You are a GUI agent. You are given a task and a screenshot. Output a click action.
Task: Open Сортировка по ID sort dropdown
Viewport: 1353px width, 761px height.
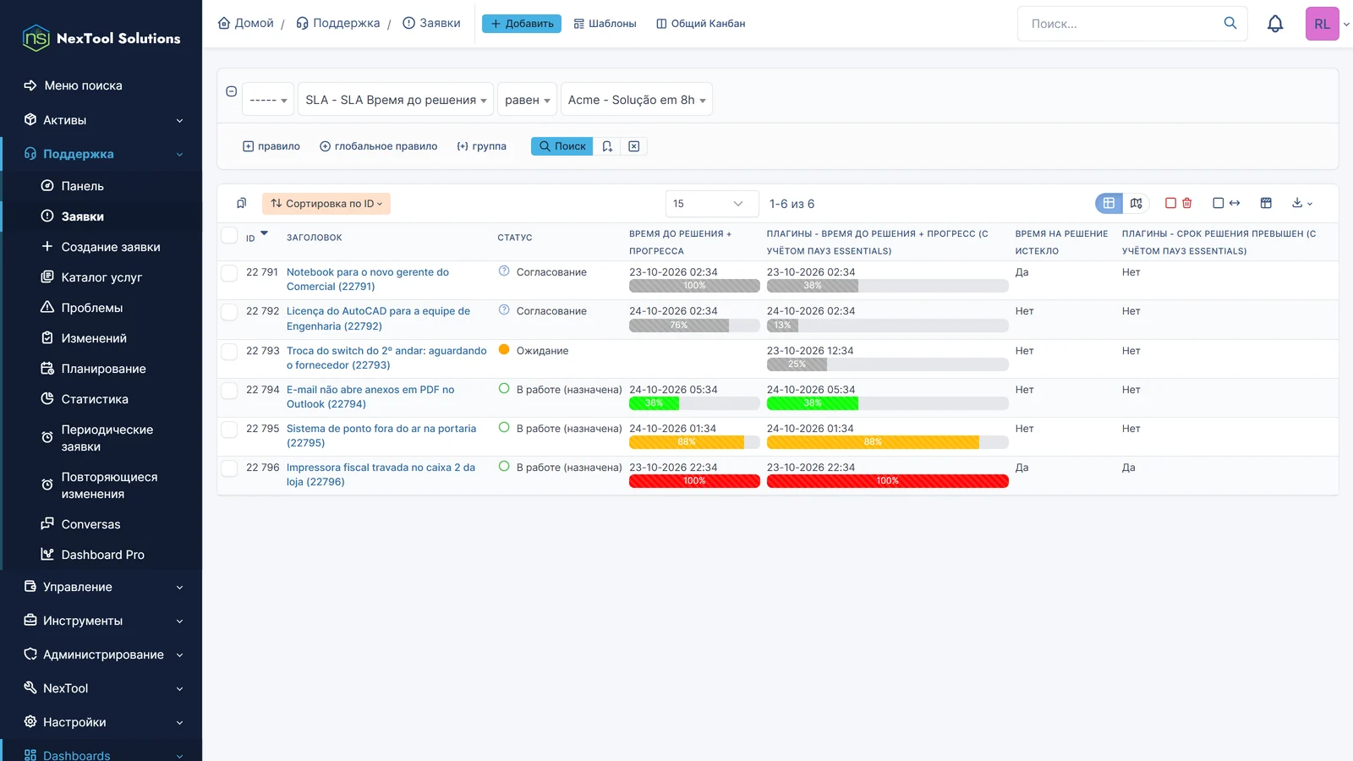[x=326, y=204]
